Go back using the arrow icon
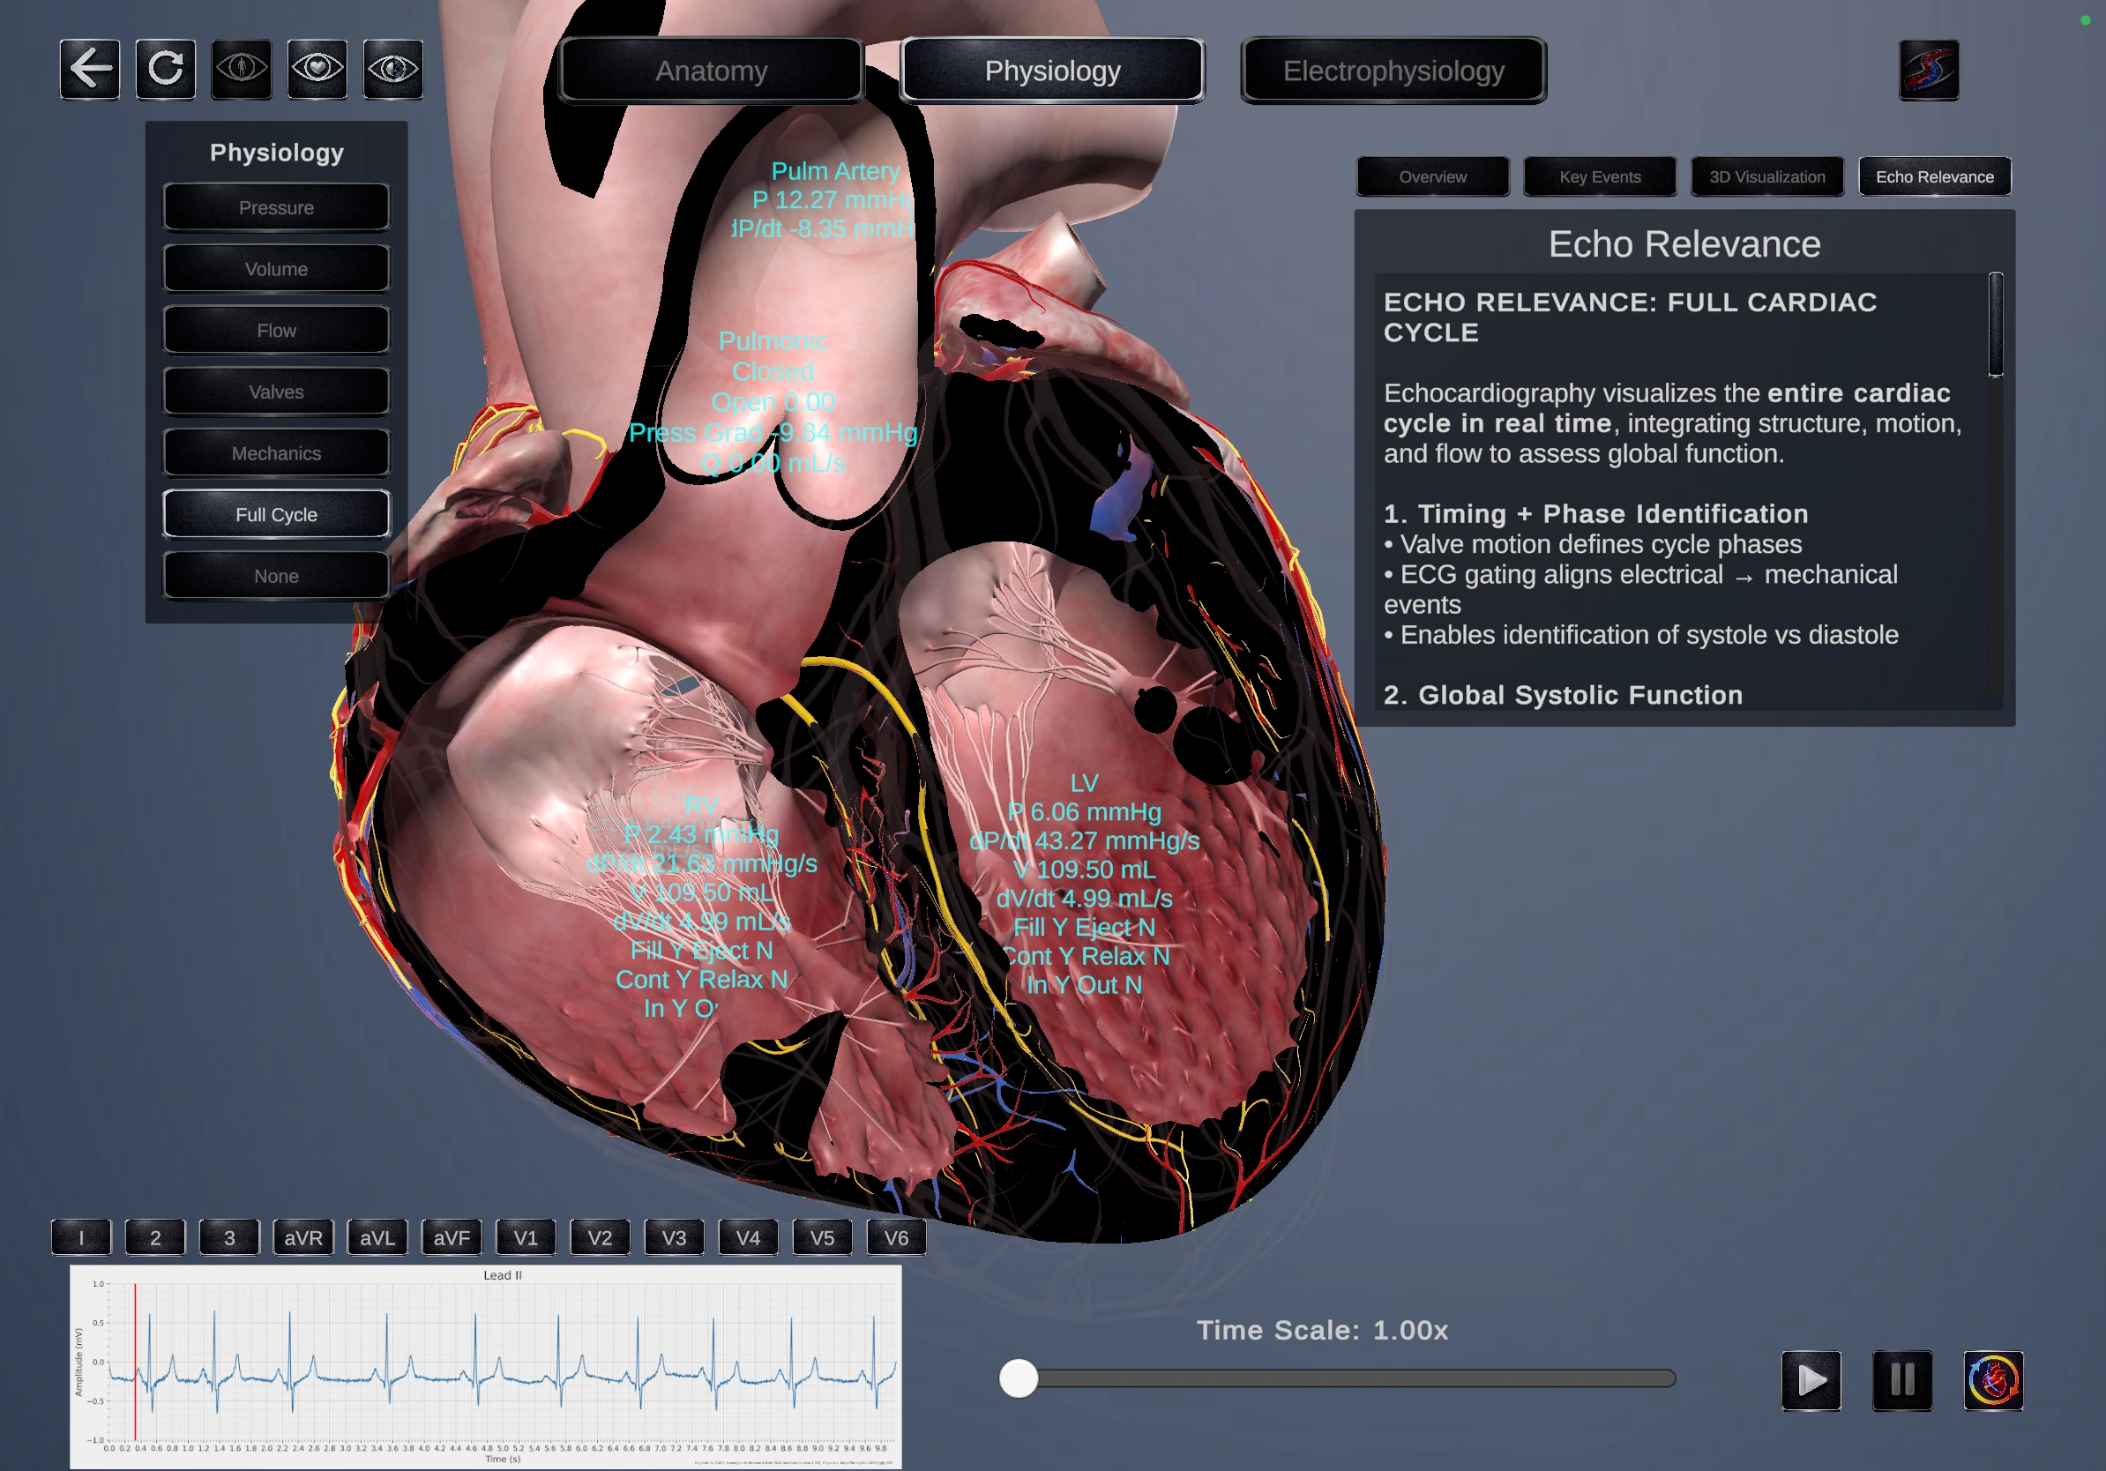The image size is (2106, 1471). point(90,69)
